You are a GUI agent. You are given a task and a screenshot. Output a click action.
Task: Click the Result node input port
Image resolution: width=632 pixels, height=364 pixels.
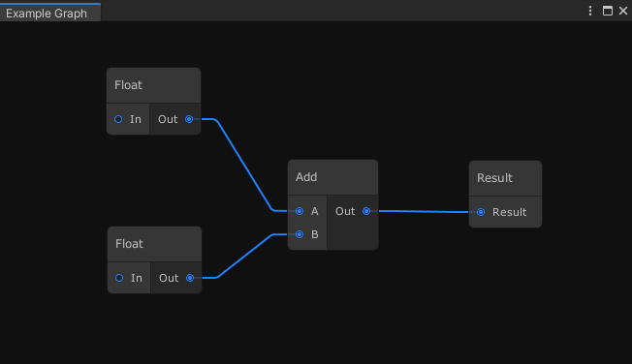click(x=481, y=212)
